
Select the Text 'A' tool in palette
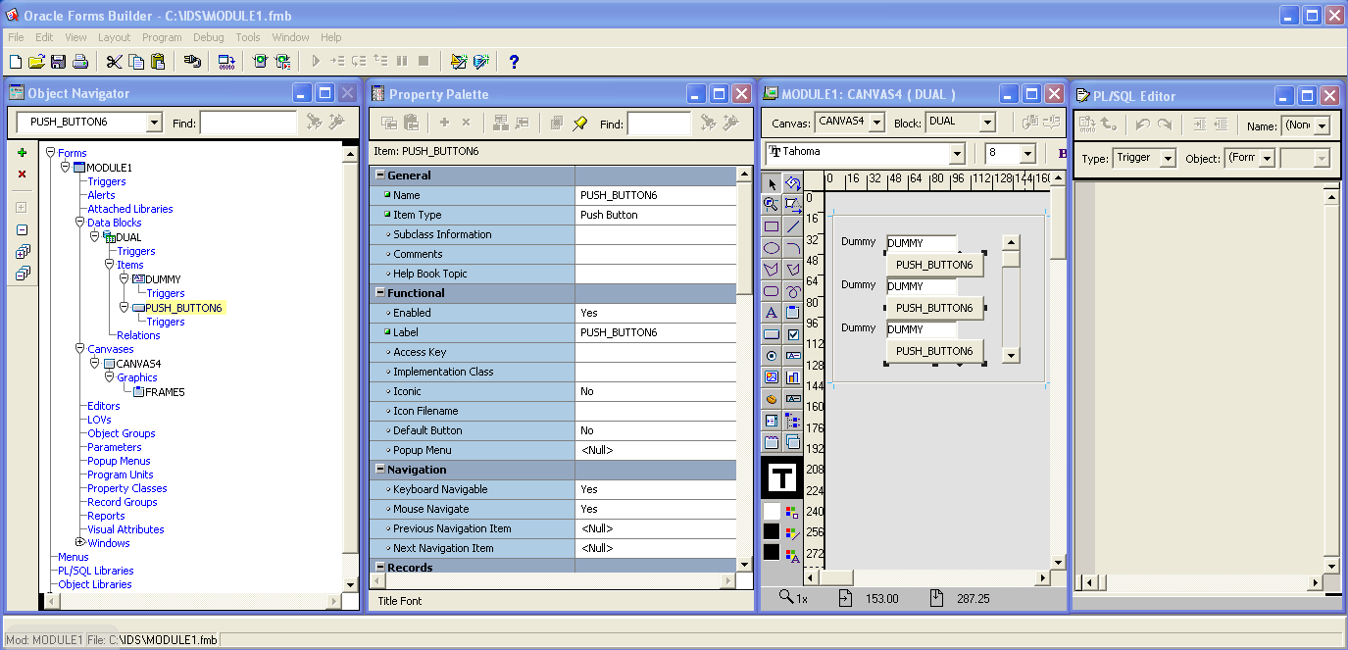[772, 313]
